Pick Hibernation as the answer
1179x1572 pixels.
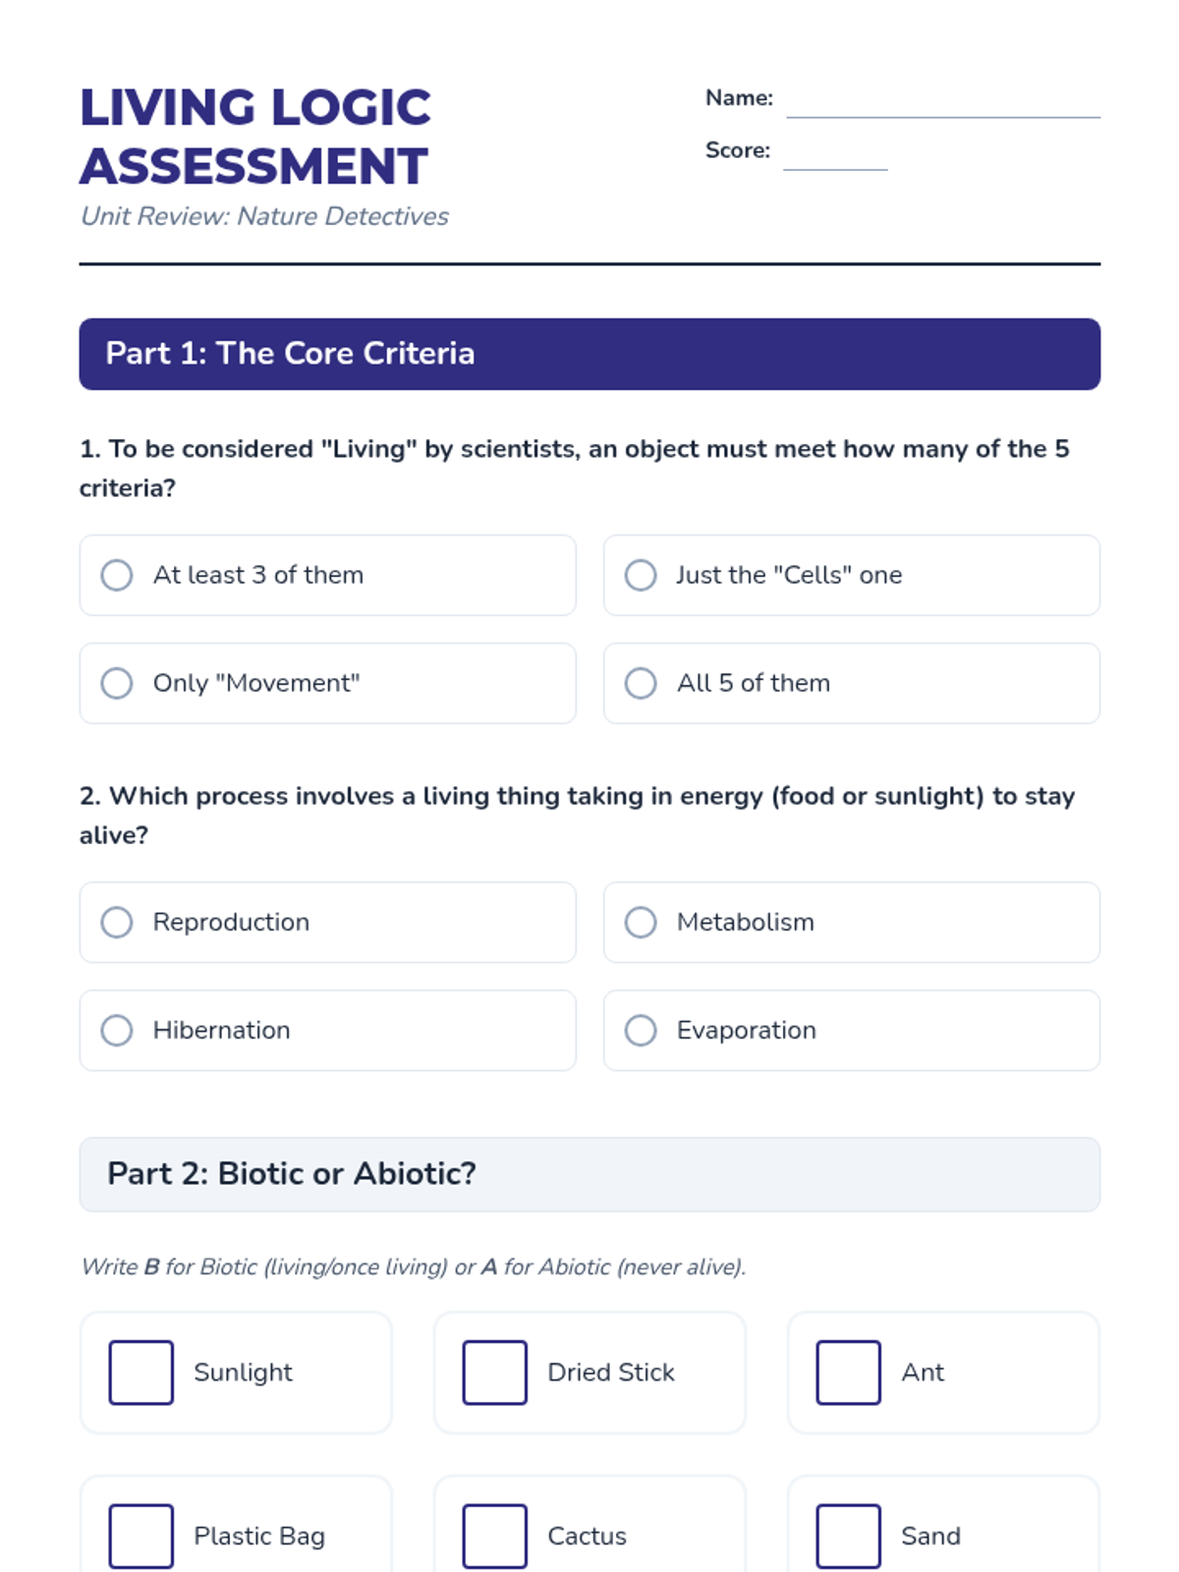coord(117,1030)
